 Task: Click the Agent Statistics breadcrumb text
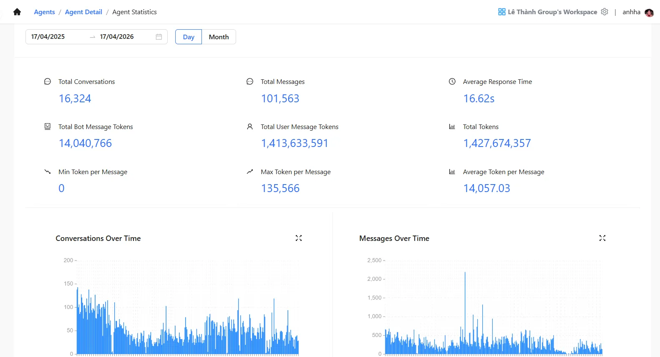coord(134,12)
